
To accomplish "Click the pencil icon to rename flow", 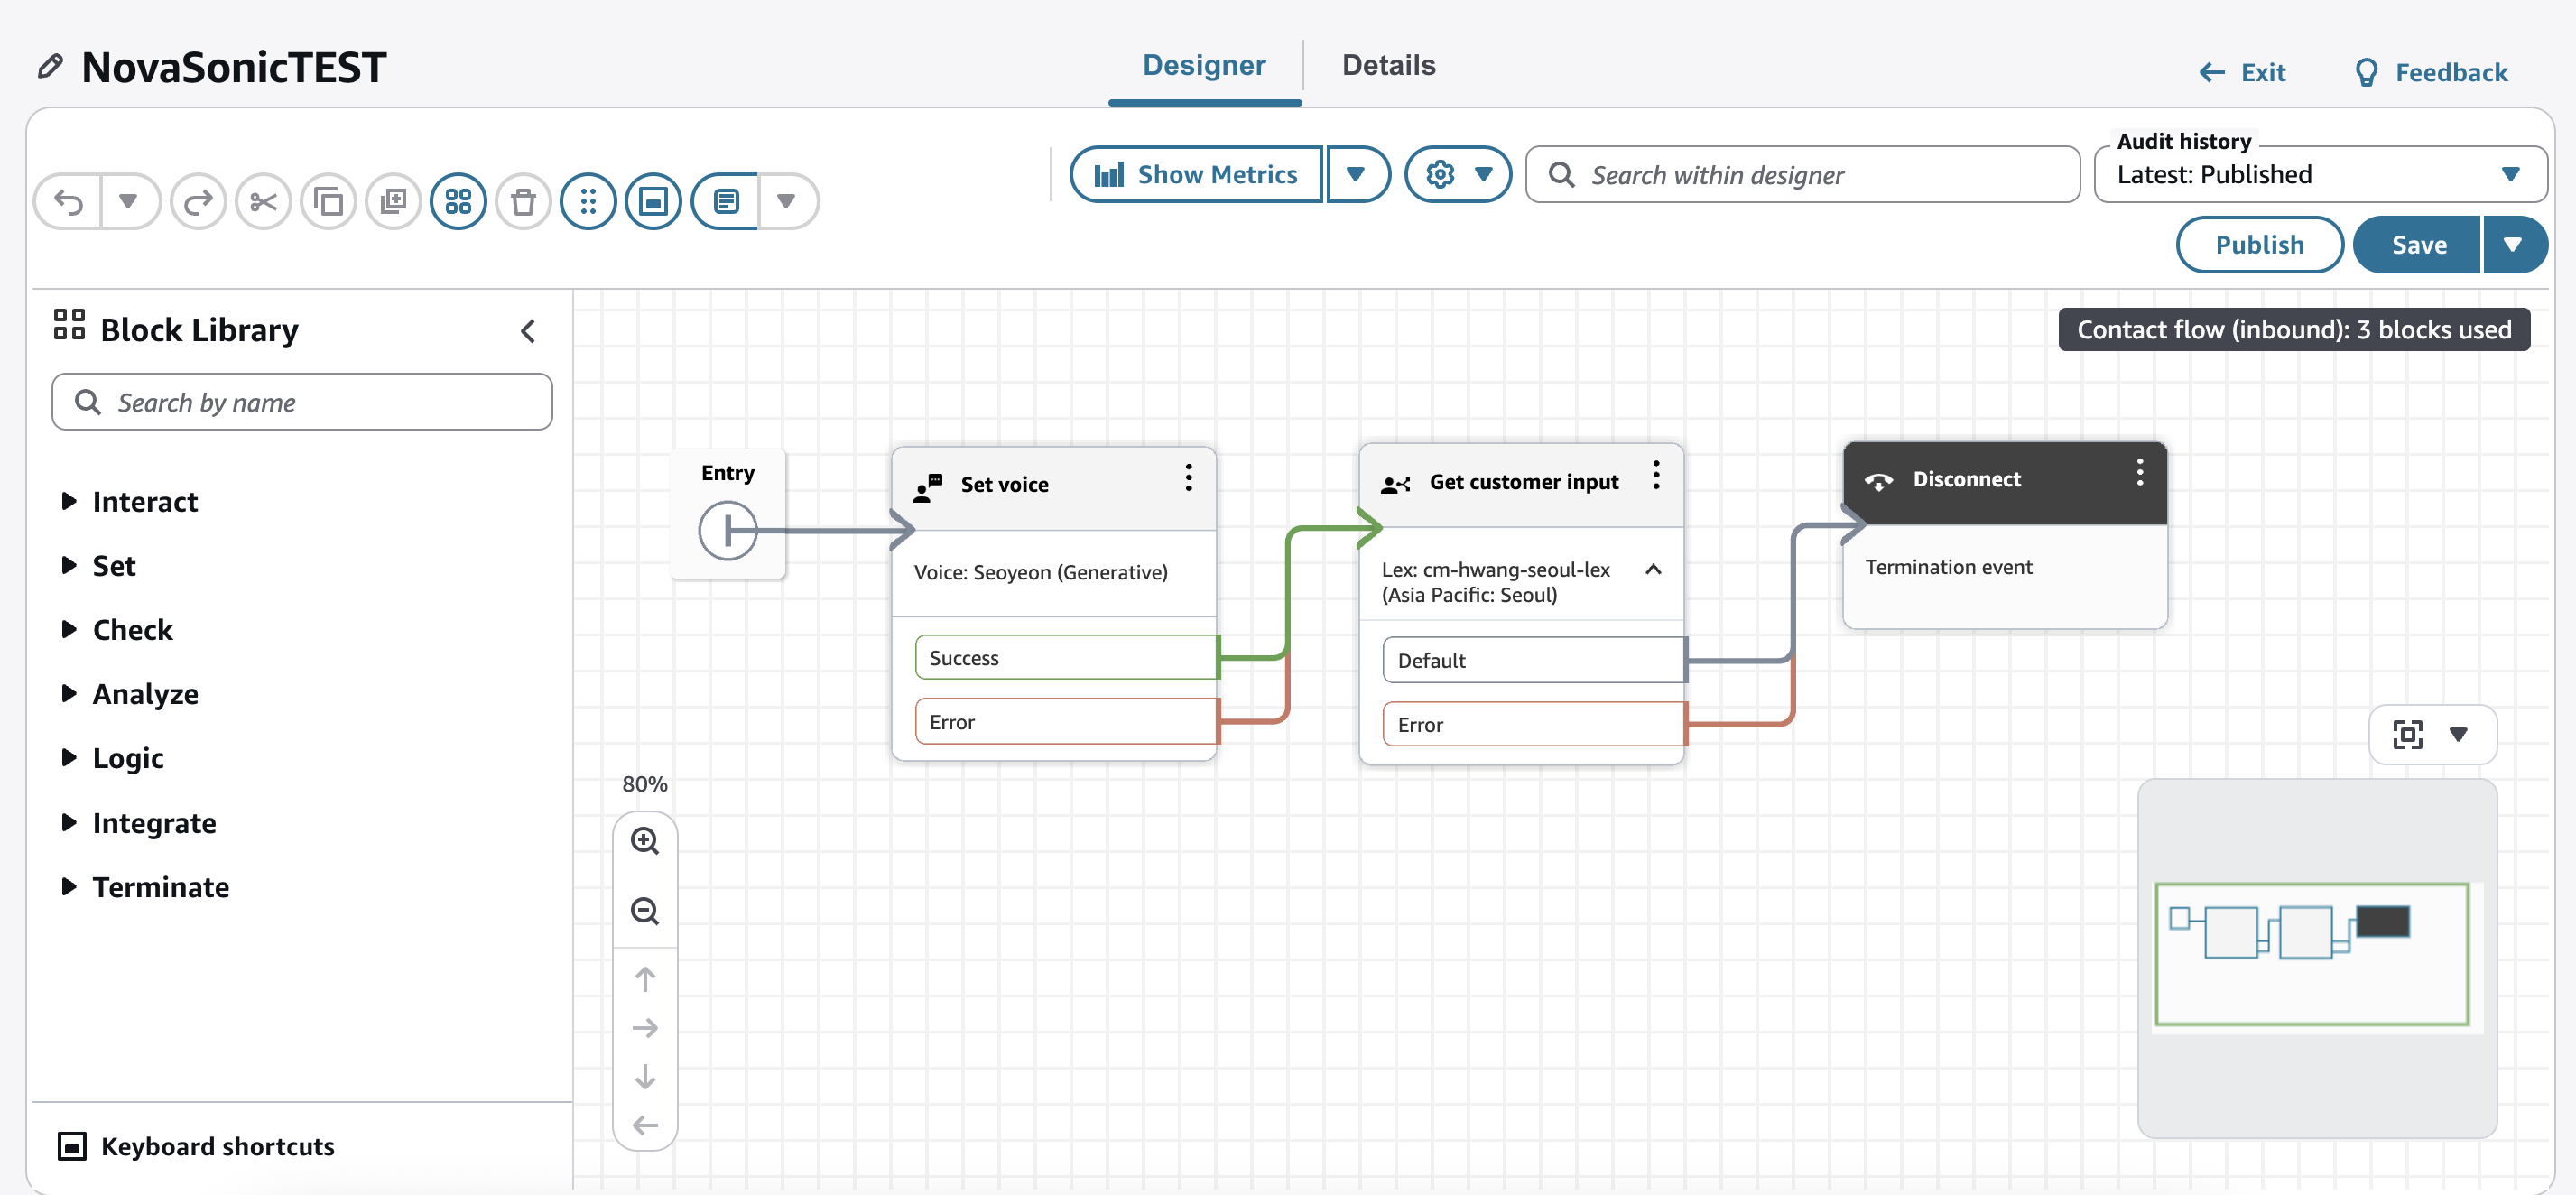I will [x=50, y=67].
